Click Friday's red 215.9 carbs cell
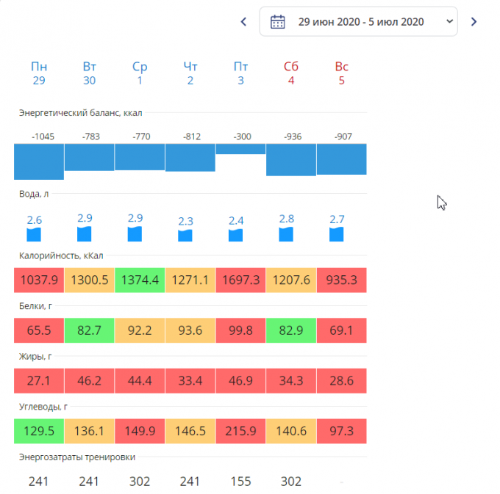Image resolution: width=500 pixels, height=494 pixels. 240,430
